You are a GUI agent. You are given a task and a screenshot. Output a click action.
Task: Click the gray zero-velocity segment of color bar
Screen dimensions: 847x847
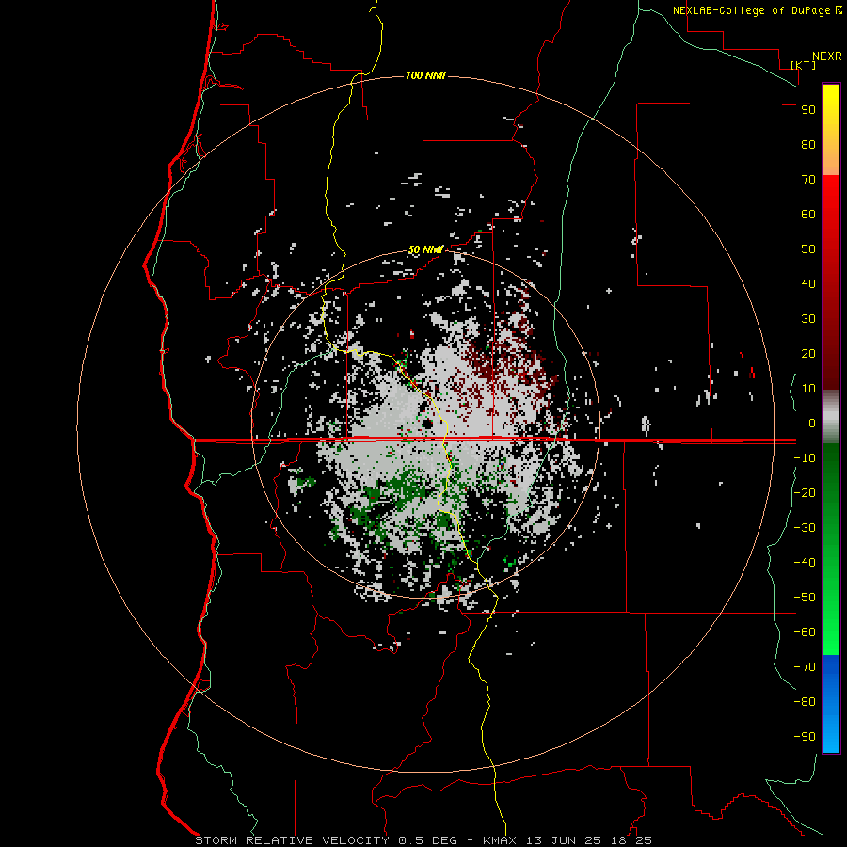click(x=831, y=417)
